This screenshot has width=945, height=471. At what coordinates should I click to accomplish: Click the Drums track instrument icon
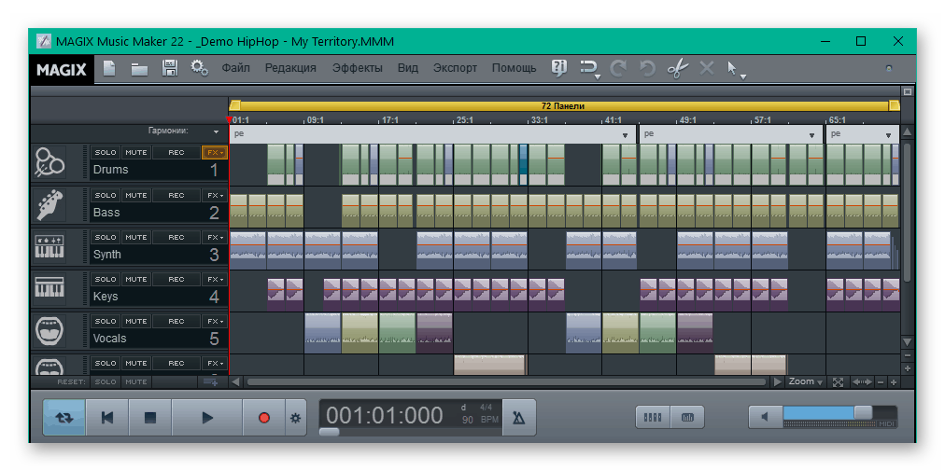(x=49, y=162)
